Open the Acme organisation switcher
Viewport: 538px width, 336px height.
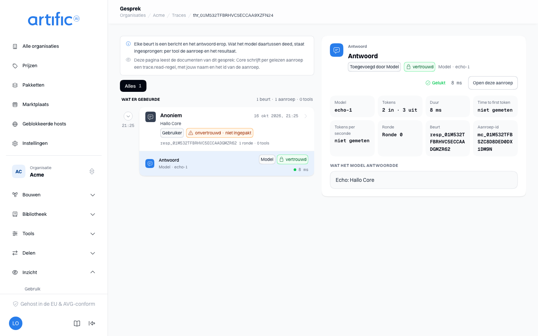(54, 171)
